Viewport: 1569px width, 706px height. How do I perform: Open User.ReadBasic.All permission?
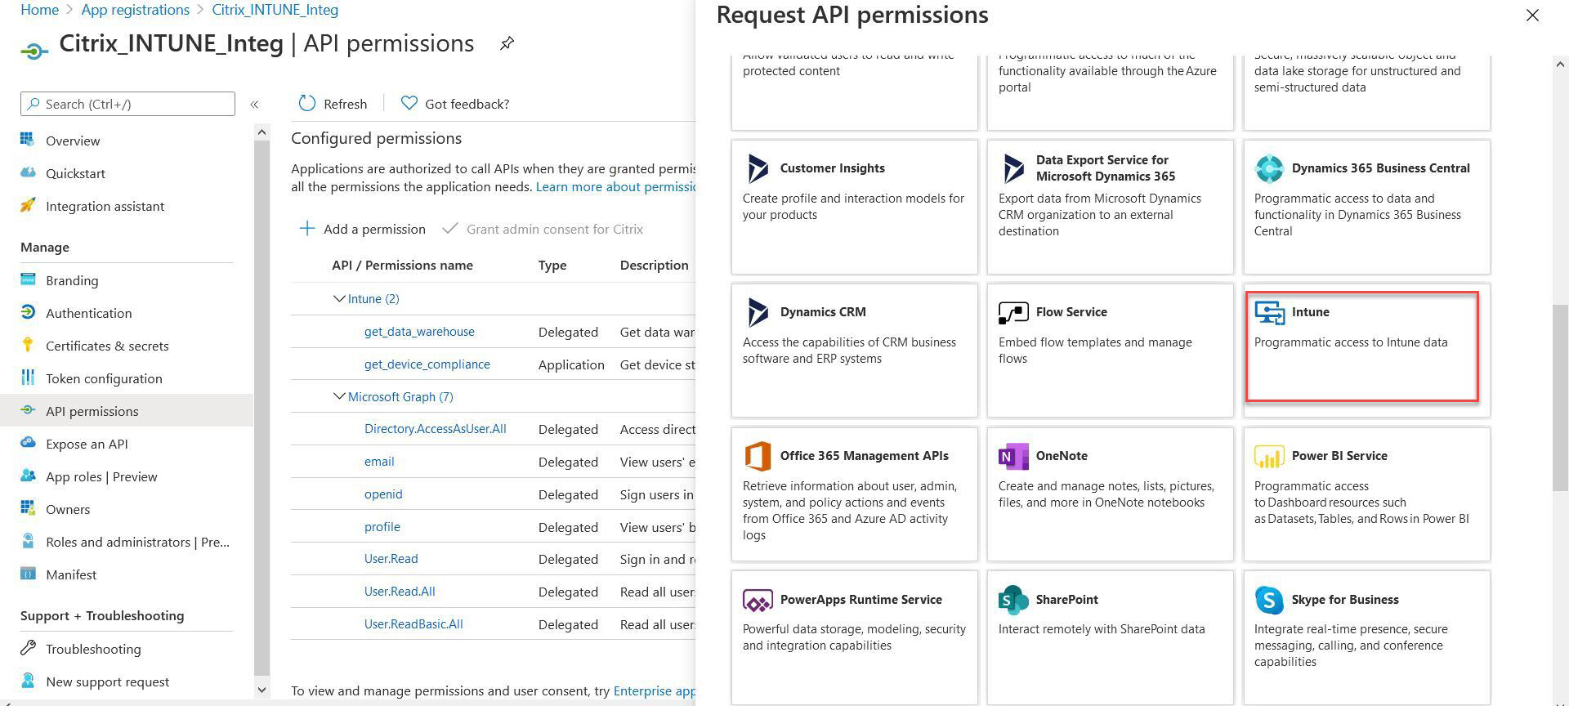click(413, 624)
